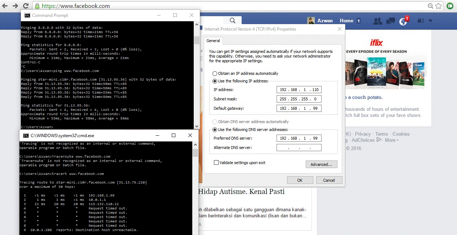
Task: Click the green browser extension icon
Action: 450,6
